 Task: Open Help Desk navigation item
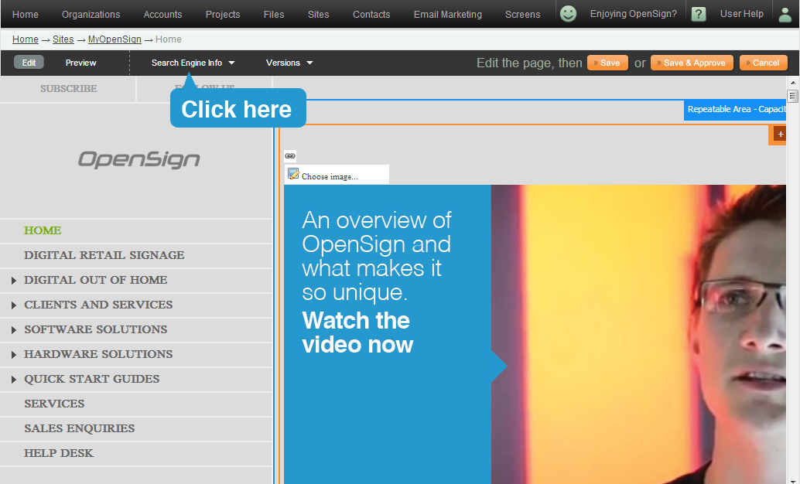[59, 453]
